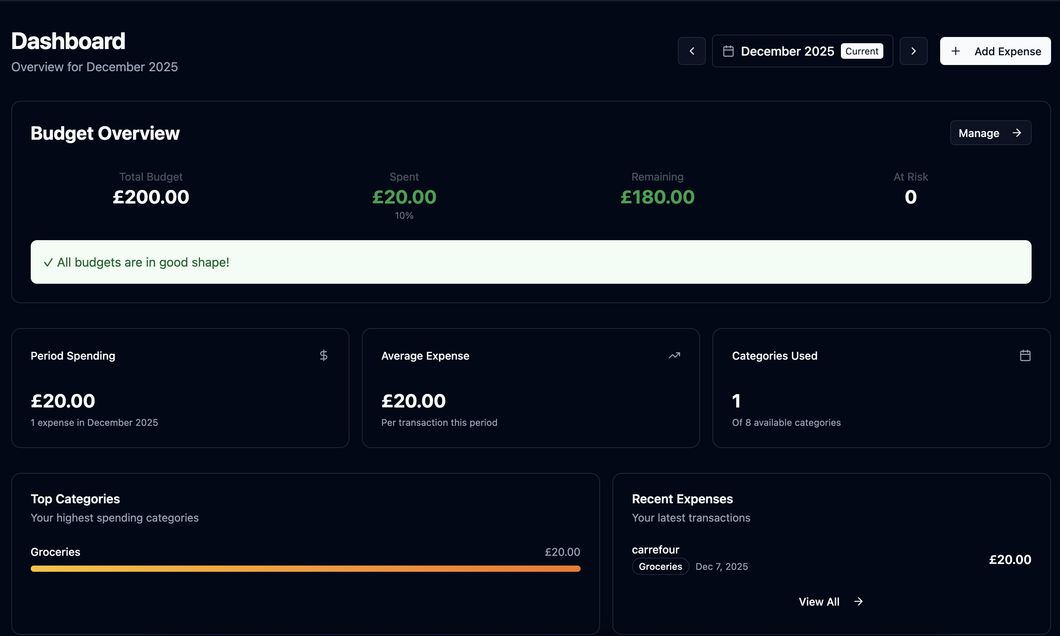This screenshot has height=636, width=1060.
Task: Click the calendar icon beside December 2025
Action: click(x=728, y=51)
